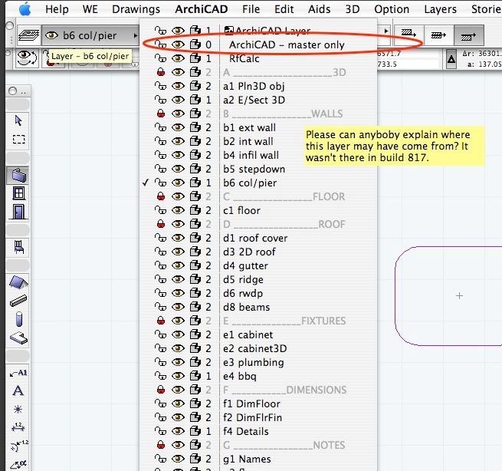Hide the e3 plumbing layer
This screenshot has width=502, height=471.
click(x=178, y=362)
